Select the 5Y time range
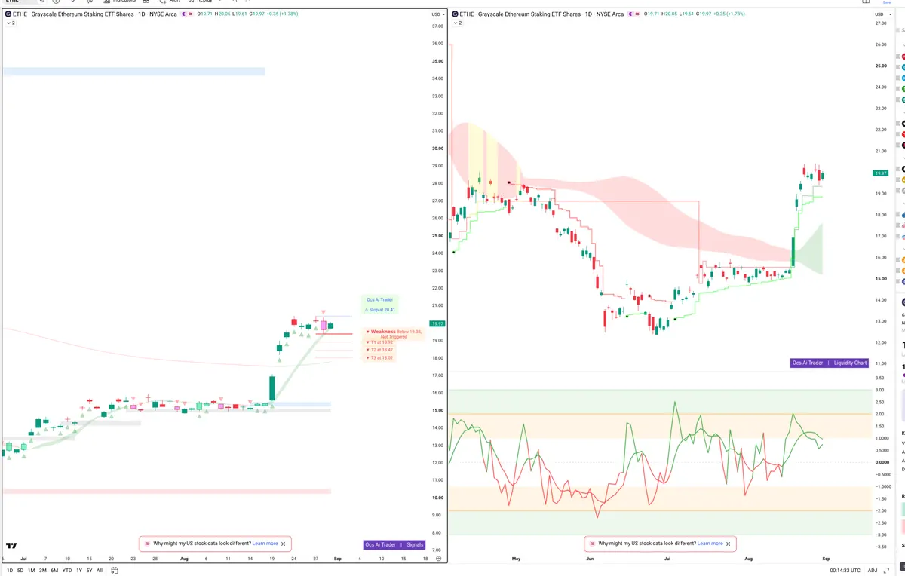905x576 pixels. click(89, 570)
